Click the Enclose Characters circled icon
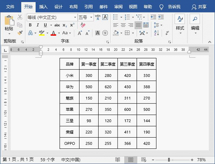 pyautogui.click(x=105, y=33)
